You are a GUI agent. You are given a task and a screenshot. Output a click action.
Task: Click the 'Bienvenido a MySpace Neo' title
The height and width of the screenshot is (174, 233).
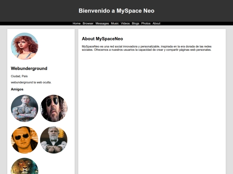point(116,11)
